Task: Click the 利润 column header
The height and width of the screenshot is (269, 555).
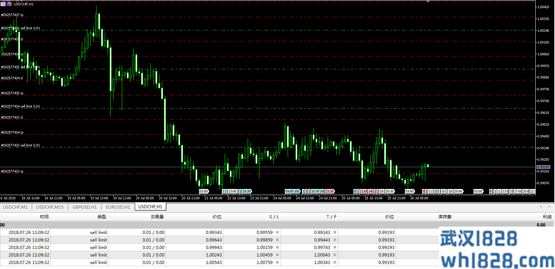Action: coord(546,217)
